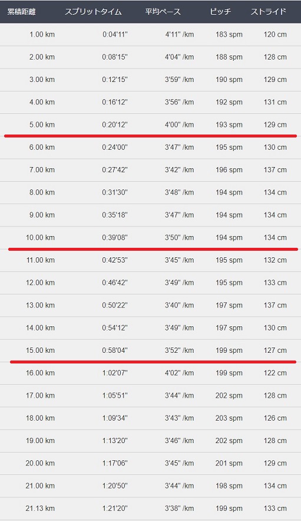
Task: Select the 1.00 km lap row
Action: 150,35
